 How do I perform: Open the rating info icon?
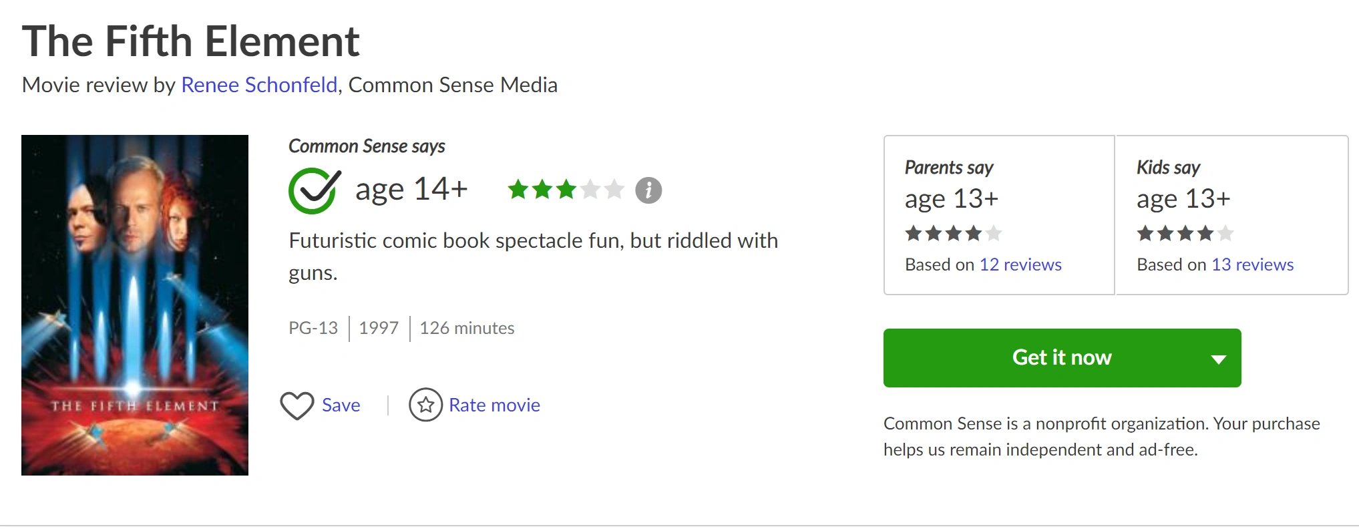[x=648, y=190]
